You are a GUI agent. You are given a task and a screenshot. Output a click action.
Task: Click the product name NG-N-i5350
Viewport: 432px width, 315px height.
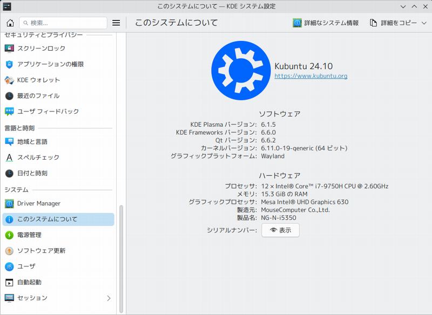pyautogui.click(x=279, y=218)
